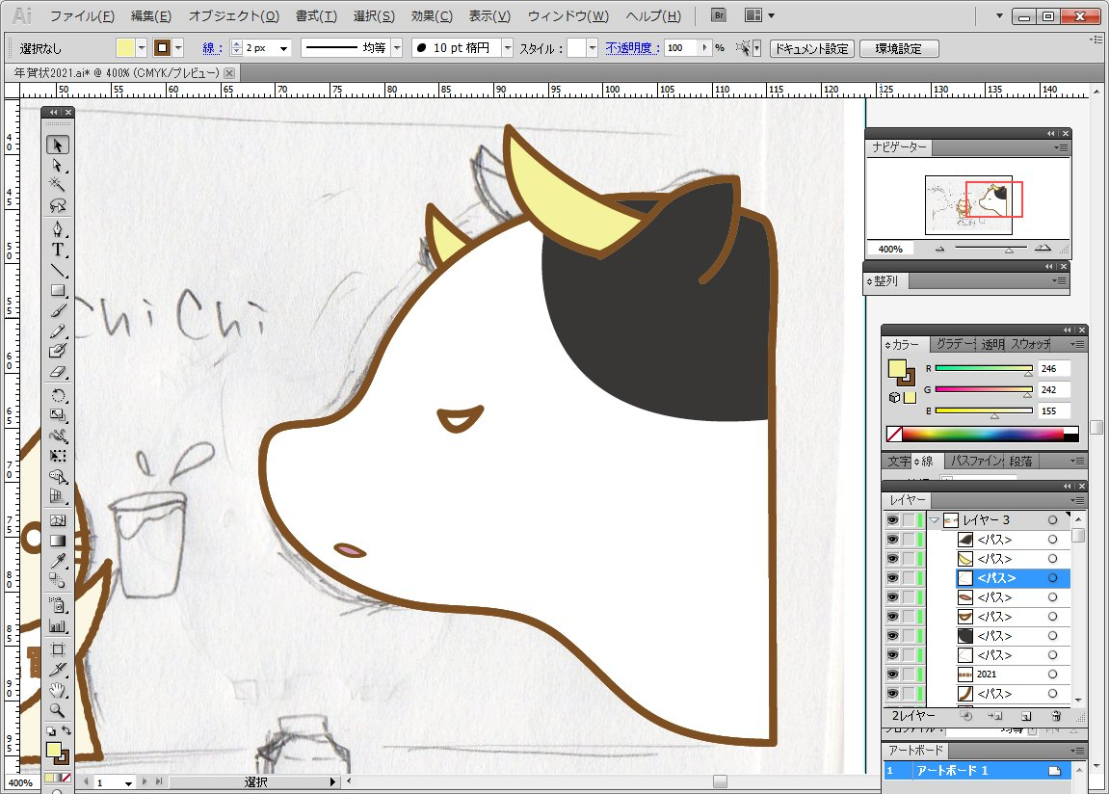The image size is (1109, 794).
Task: Switch to the スウォッチ tab
Action: pyautogui.click(x=1031, y=344)
